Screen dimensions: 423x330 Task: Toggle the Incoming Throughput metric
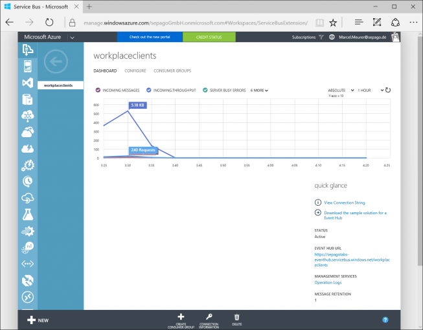148,90
